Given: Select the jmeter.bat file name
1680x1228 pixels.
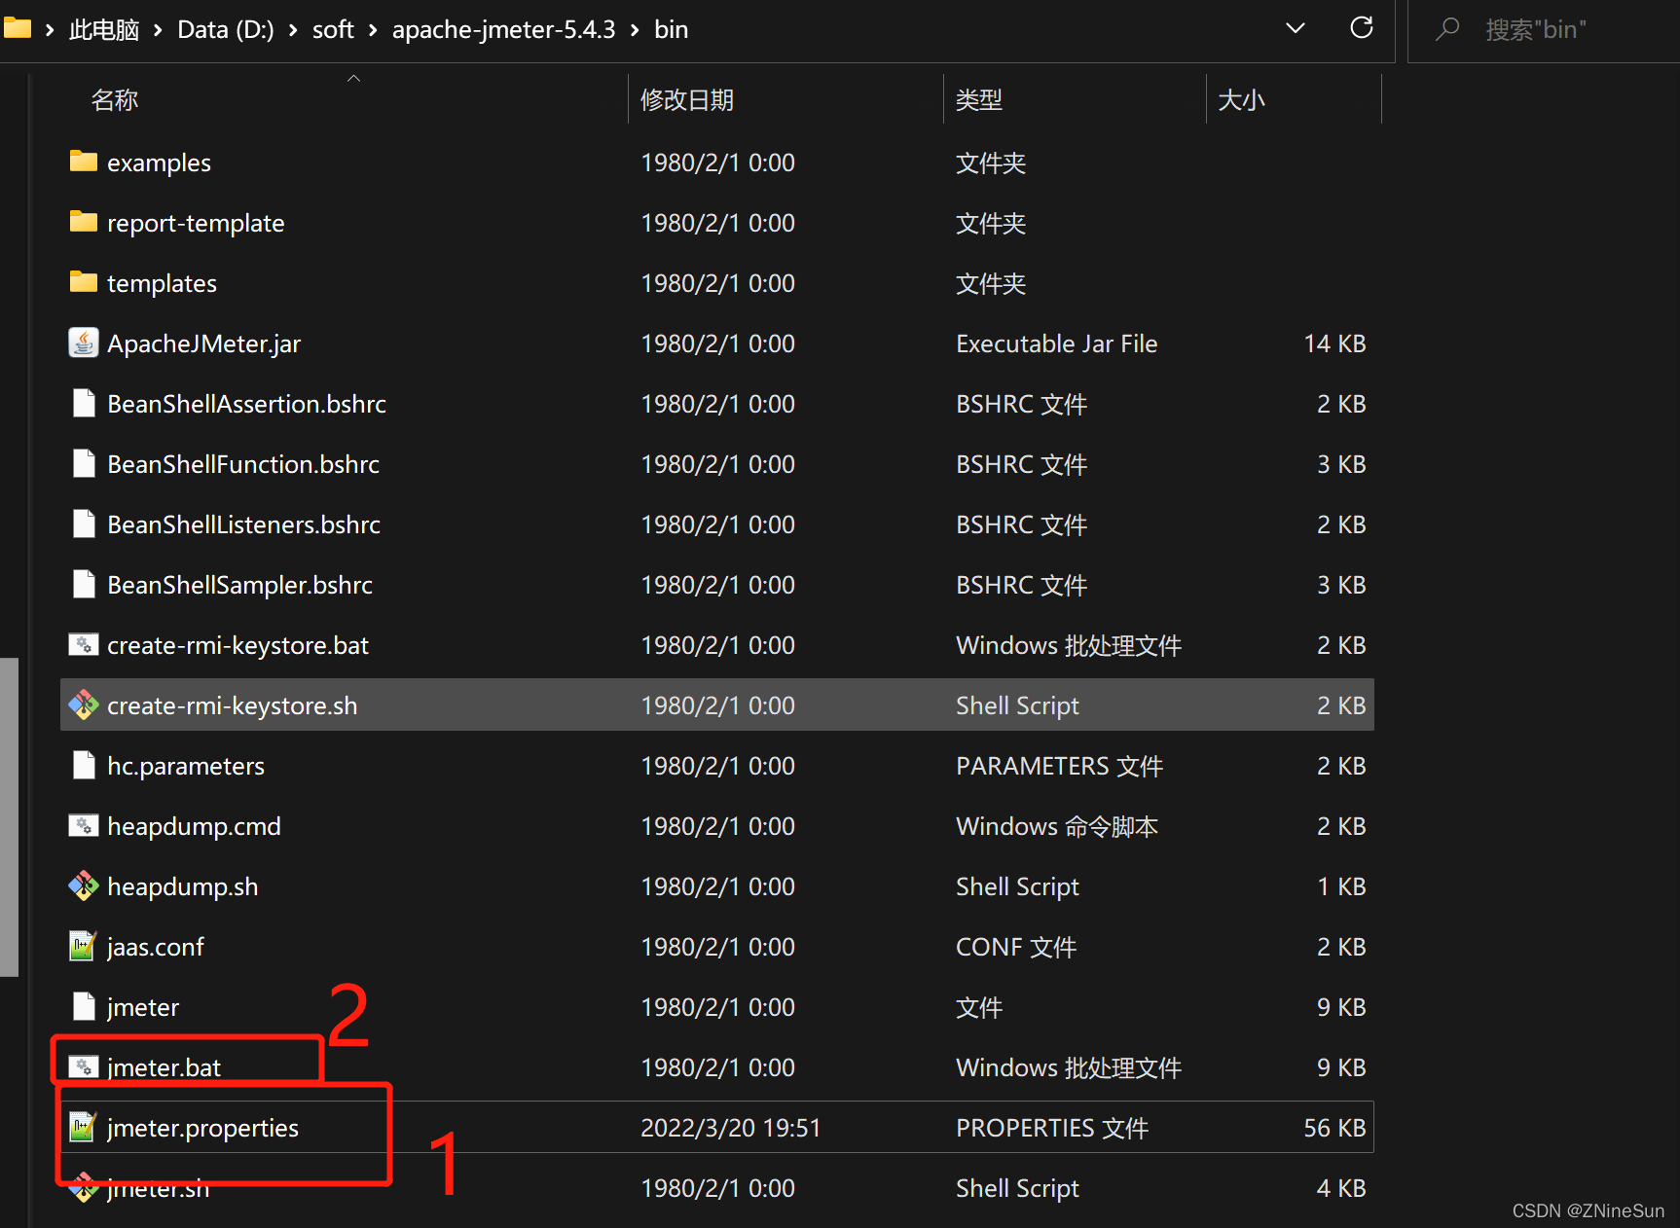Looking at the screenshot, I should [x=164, y=1067].
